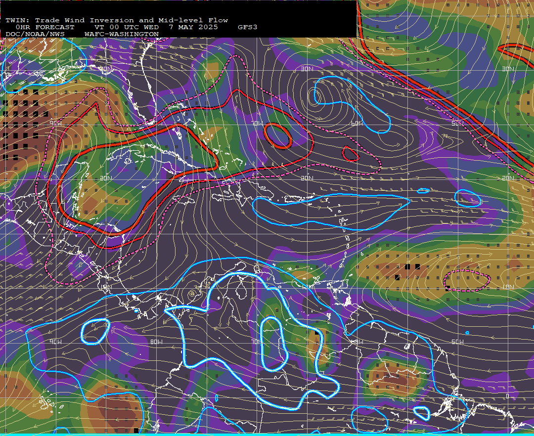Click the '70W' label on the lower latitude line
The height and width of the screenshot is (436, 534).
(257, 342)
